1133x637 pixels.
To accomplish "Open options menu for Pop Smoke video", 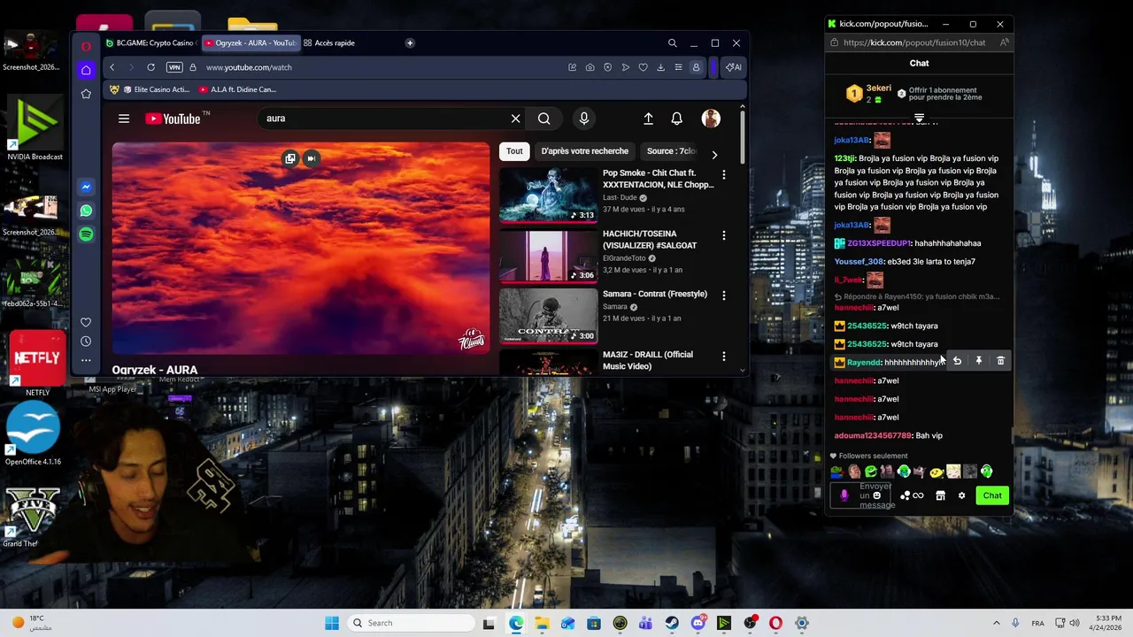I will pyautogui.click(x=723, y=174).
